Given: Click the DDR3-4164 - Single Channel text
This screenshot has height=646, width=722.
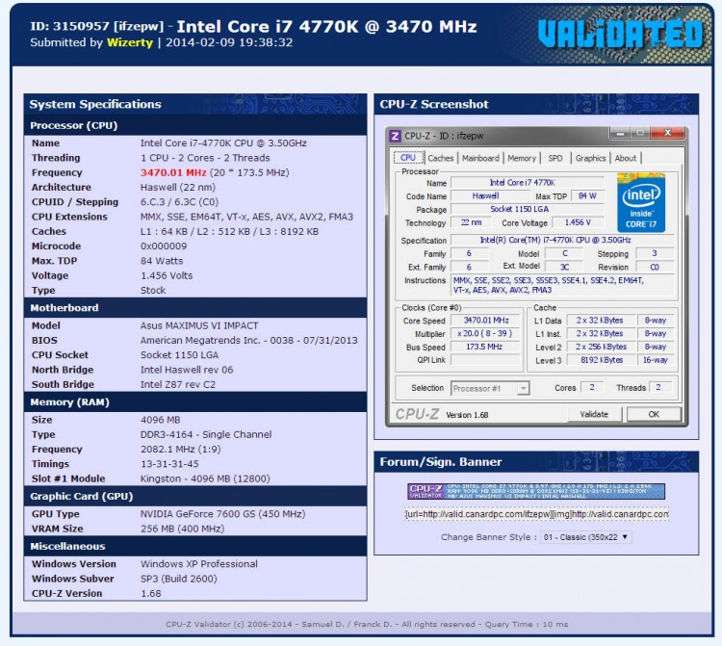Looking at the screenshot, I should [x=206, y=434].
